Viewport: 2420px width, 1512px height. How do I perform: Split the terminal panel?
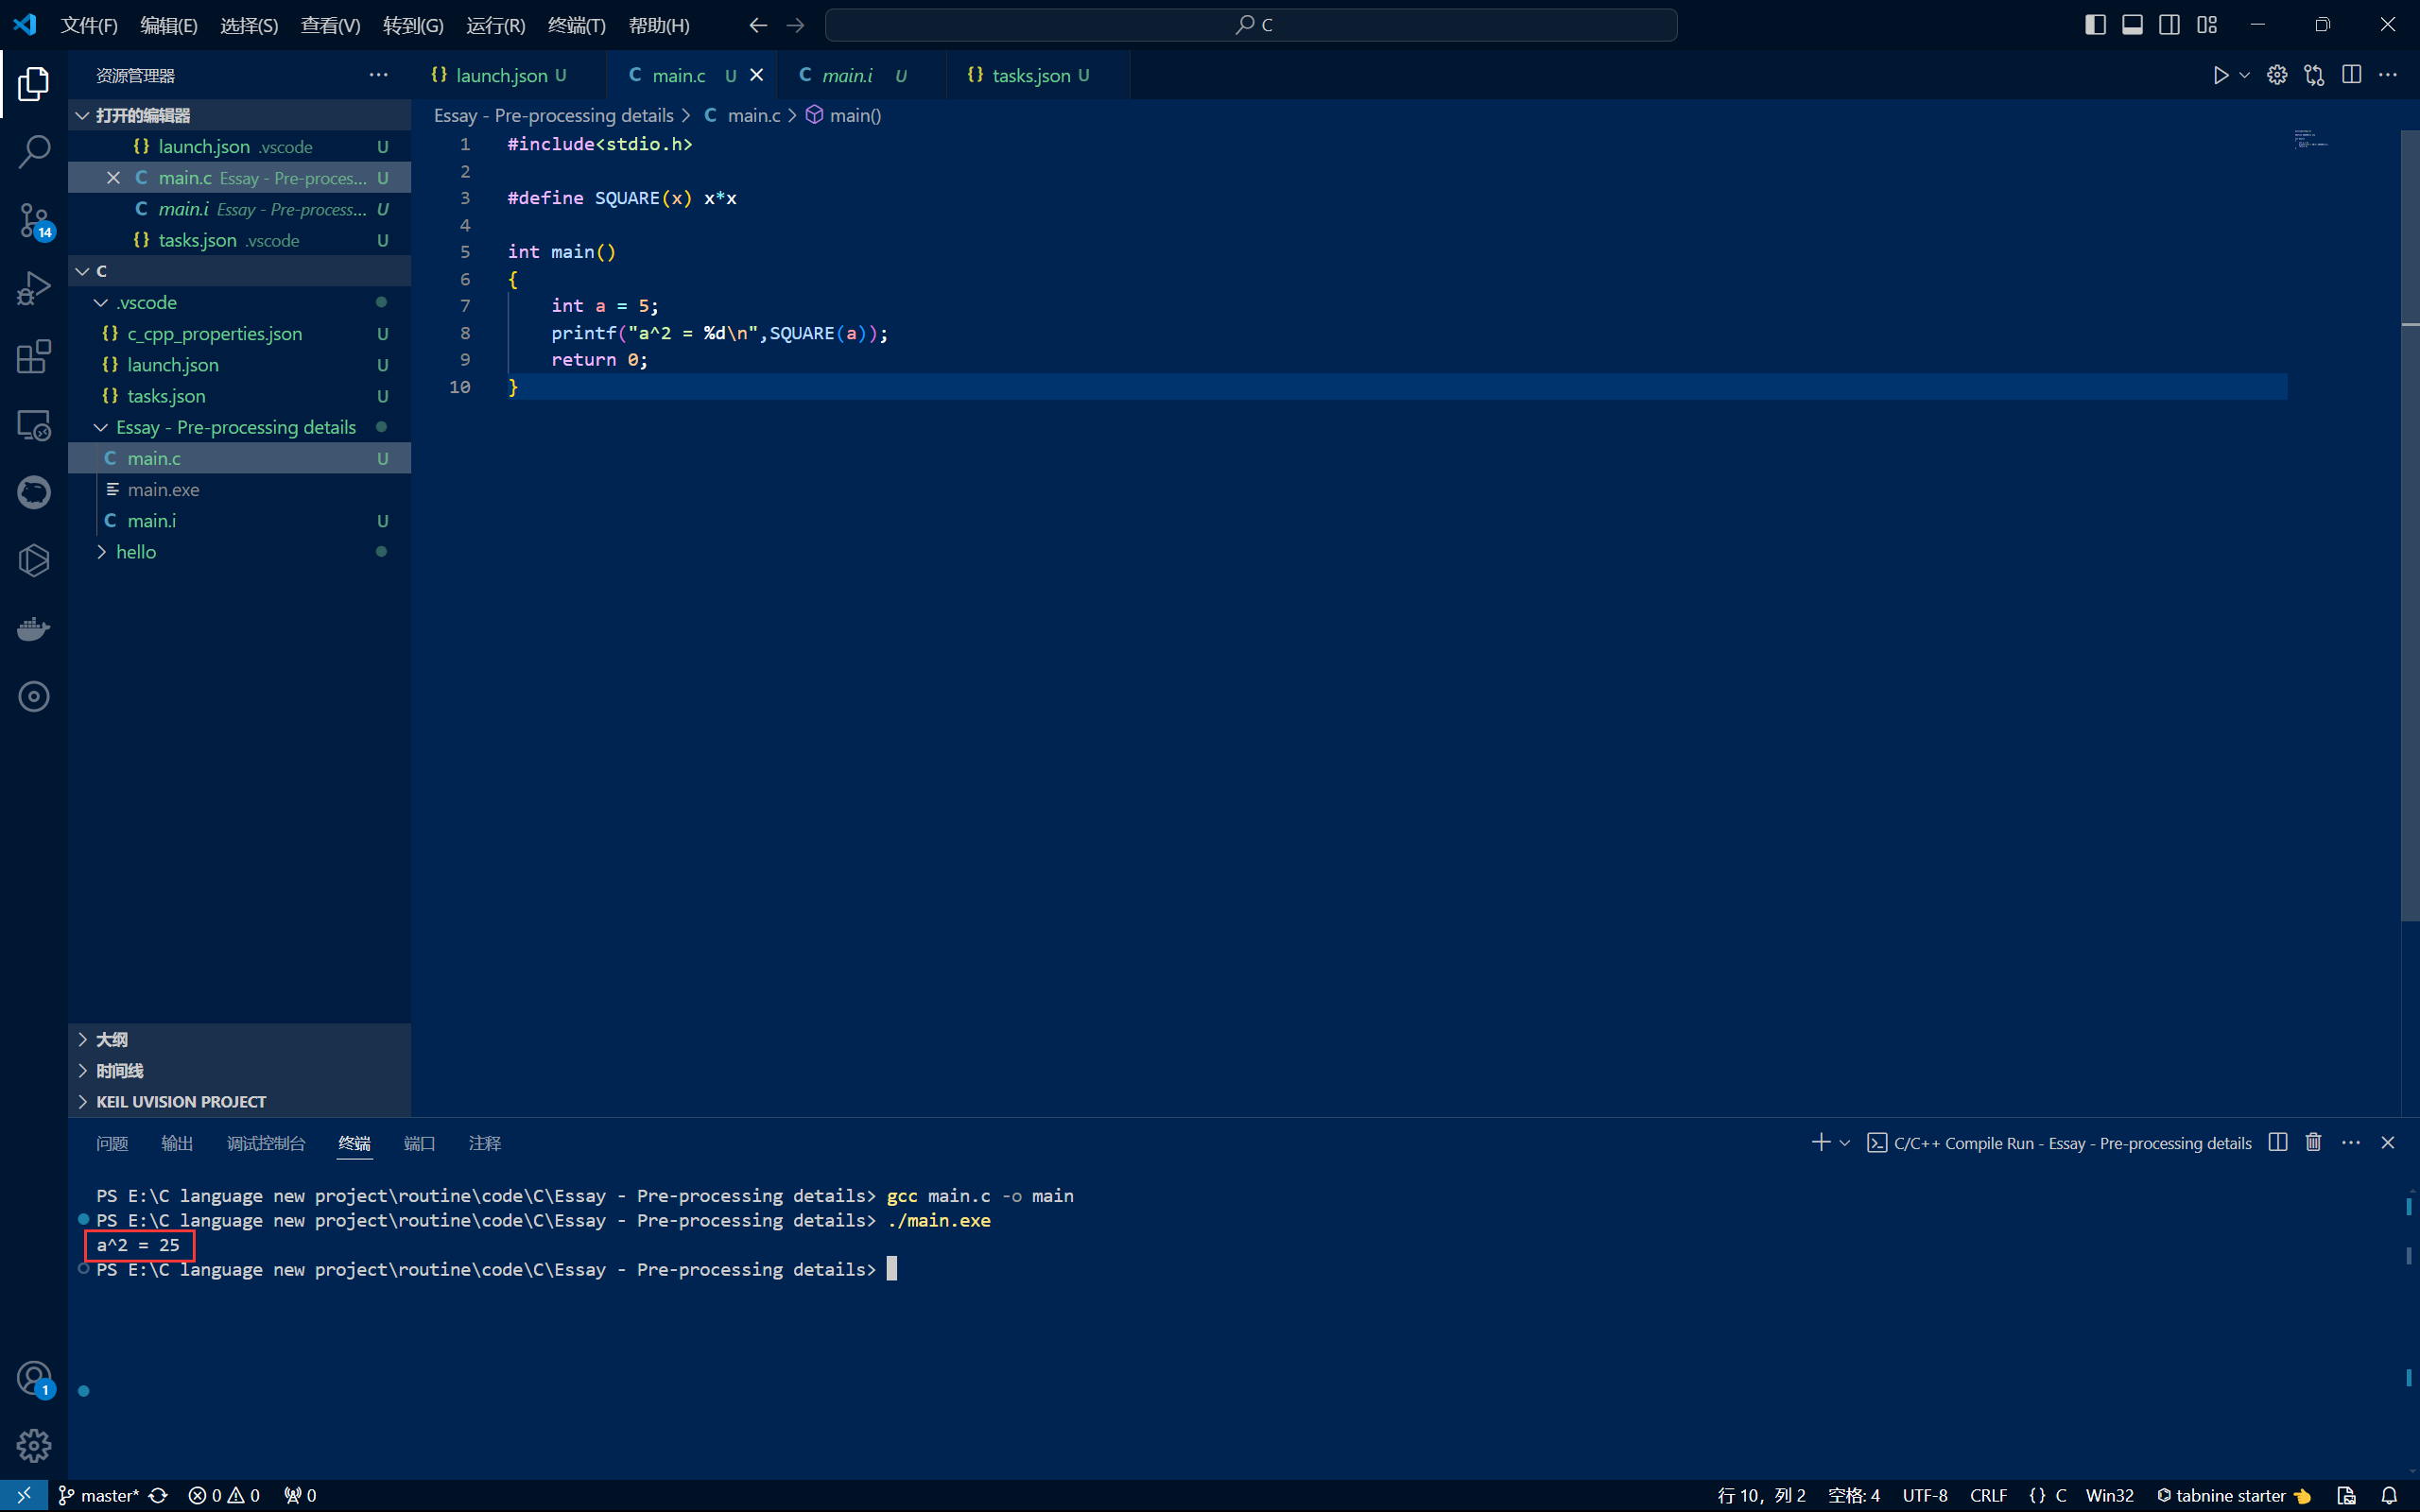pos(2278,1142)
